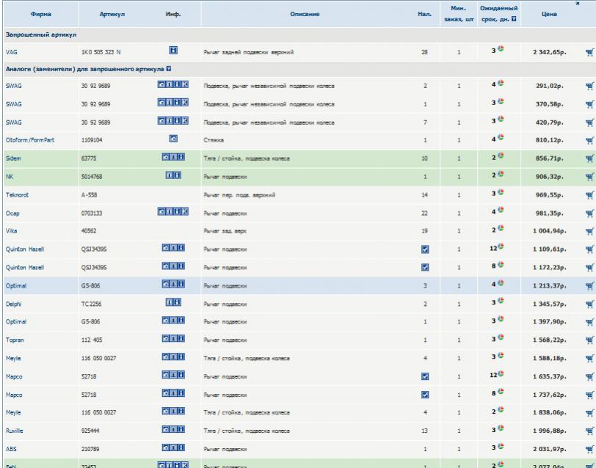This screenshot has height=468, width=596.
Task: Toggle the checkbox in the Mapco 1 635,37р. row
Action: (425, 376)
